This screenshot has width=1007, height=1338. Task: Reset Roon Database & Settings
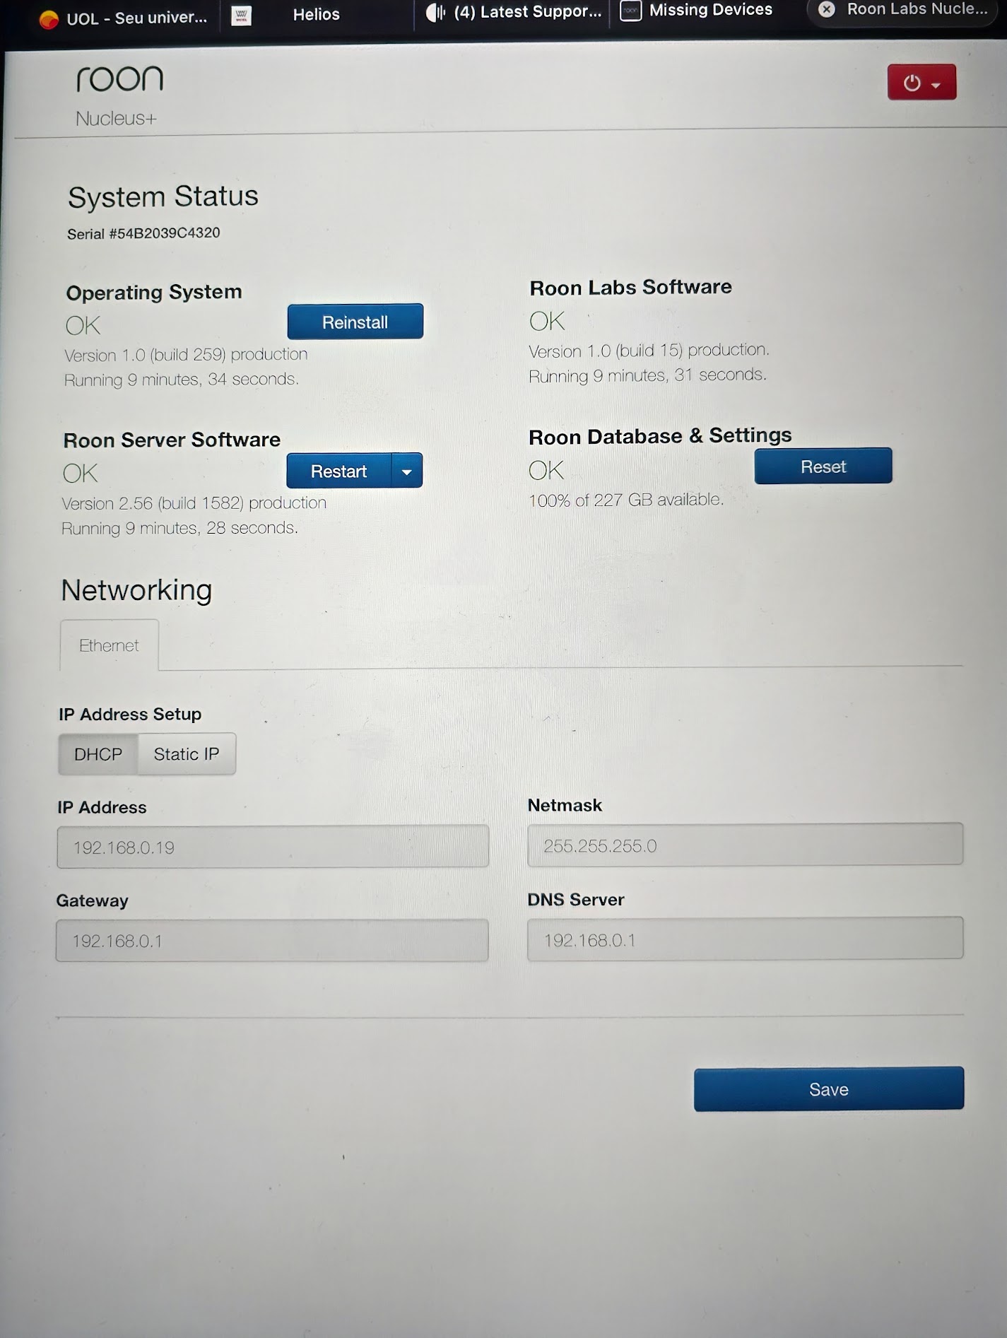click(x=823, y=466)
